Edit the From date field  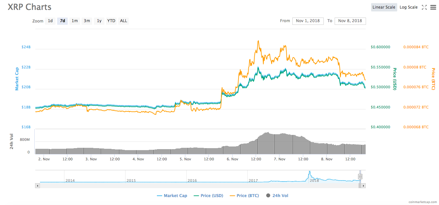coord(308,21)
